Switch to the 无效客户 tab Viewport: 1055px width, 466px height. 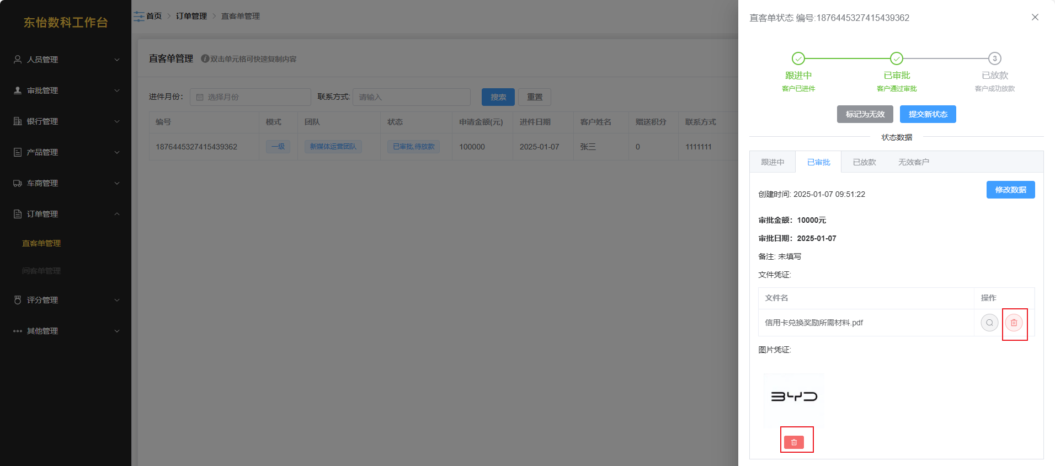click(913, 162)
